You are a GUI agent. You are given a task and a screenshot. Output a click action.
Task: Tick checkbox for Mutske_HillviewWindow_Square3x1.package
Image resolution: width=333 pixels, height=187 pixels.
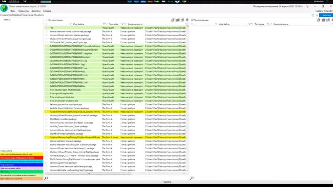point(46,39)
